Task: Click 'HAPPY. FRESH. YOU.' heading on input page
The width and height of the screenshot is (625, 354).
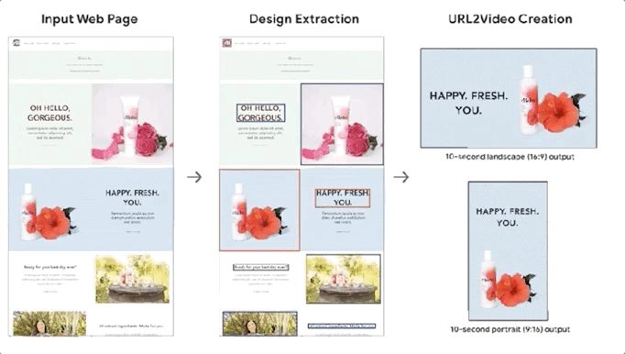Action: pos(132,197)
